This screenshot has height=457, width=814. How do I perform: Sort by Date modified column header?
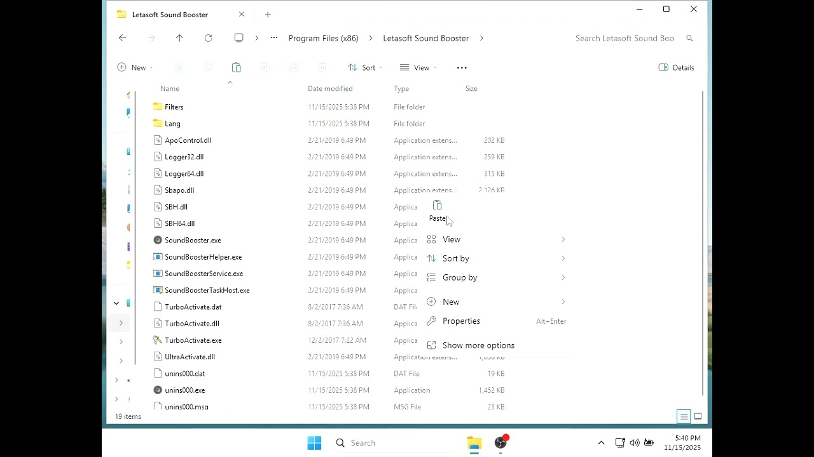(x=330, y=89)
